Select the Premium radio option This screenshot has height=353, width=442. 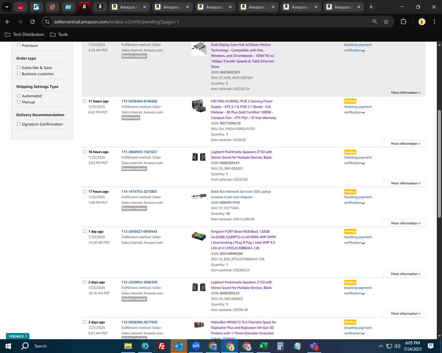pyautogui.click(x=19, y=45)
